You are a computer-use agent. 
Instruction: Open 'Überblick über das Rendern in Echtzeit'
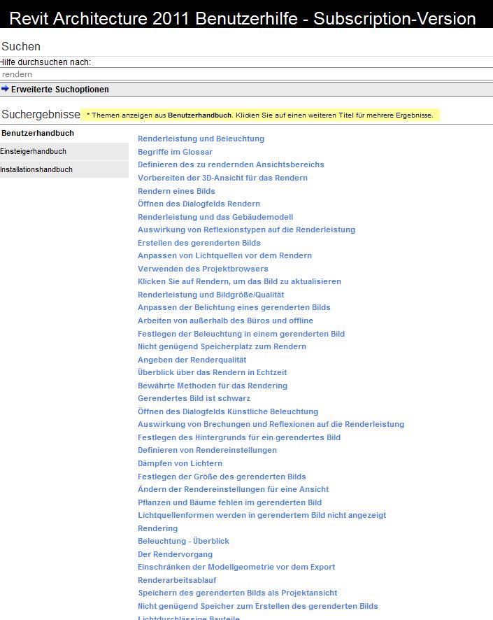click(212, 372)
